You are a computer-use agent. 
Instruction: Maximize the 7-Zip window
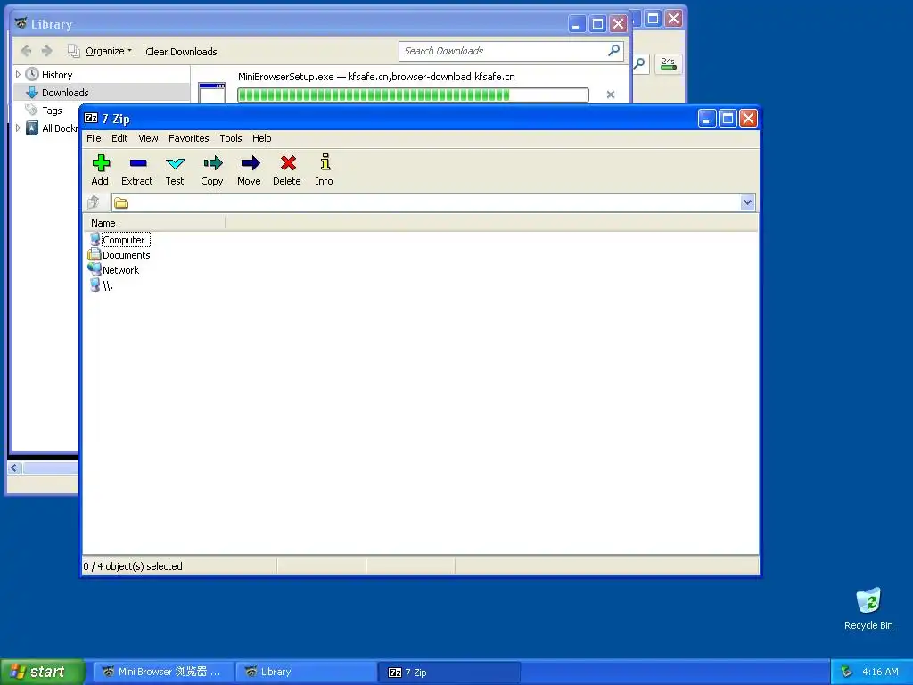click(x=728, y=119)
